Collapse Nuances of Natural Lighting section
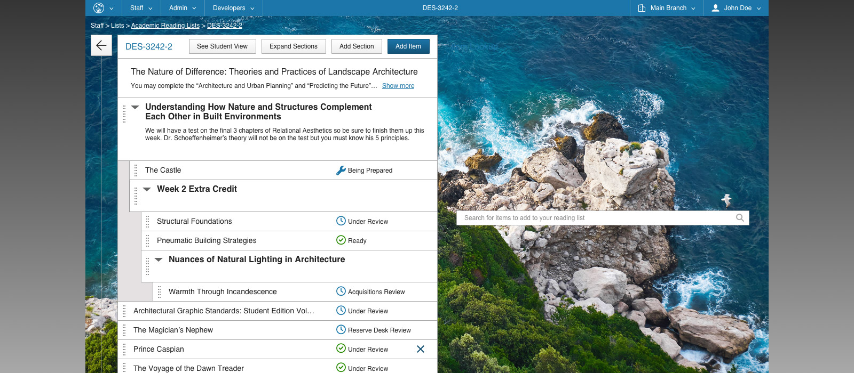This screenshot has width=854, height=373. (159, 260)
